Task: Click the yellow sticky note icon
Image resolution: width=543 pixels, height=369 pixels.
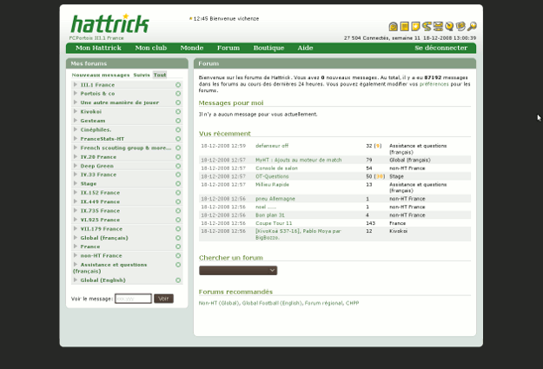Action: 416,27
